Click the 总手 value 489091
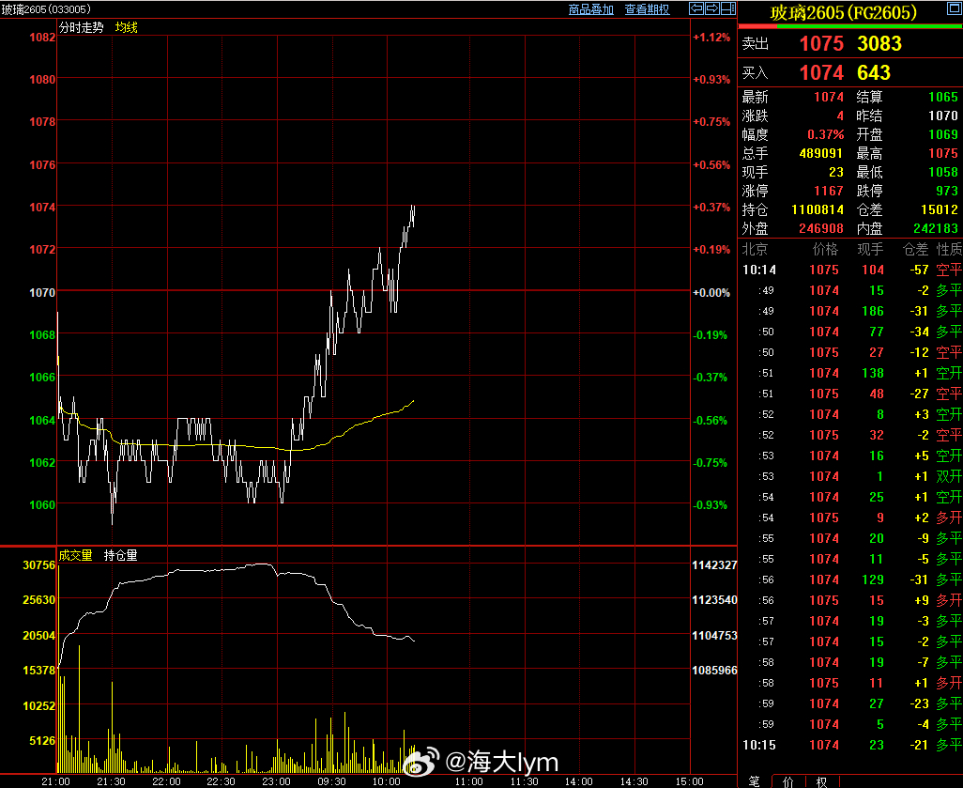The image size is (963, 788). point(821,153)
